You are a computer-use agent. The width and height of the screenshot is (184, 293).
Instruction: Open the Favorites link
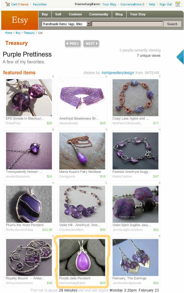tap(40, 4)
